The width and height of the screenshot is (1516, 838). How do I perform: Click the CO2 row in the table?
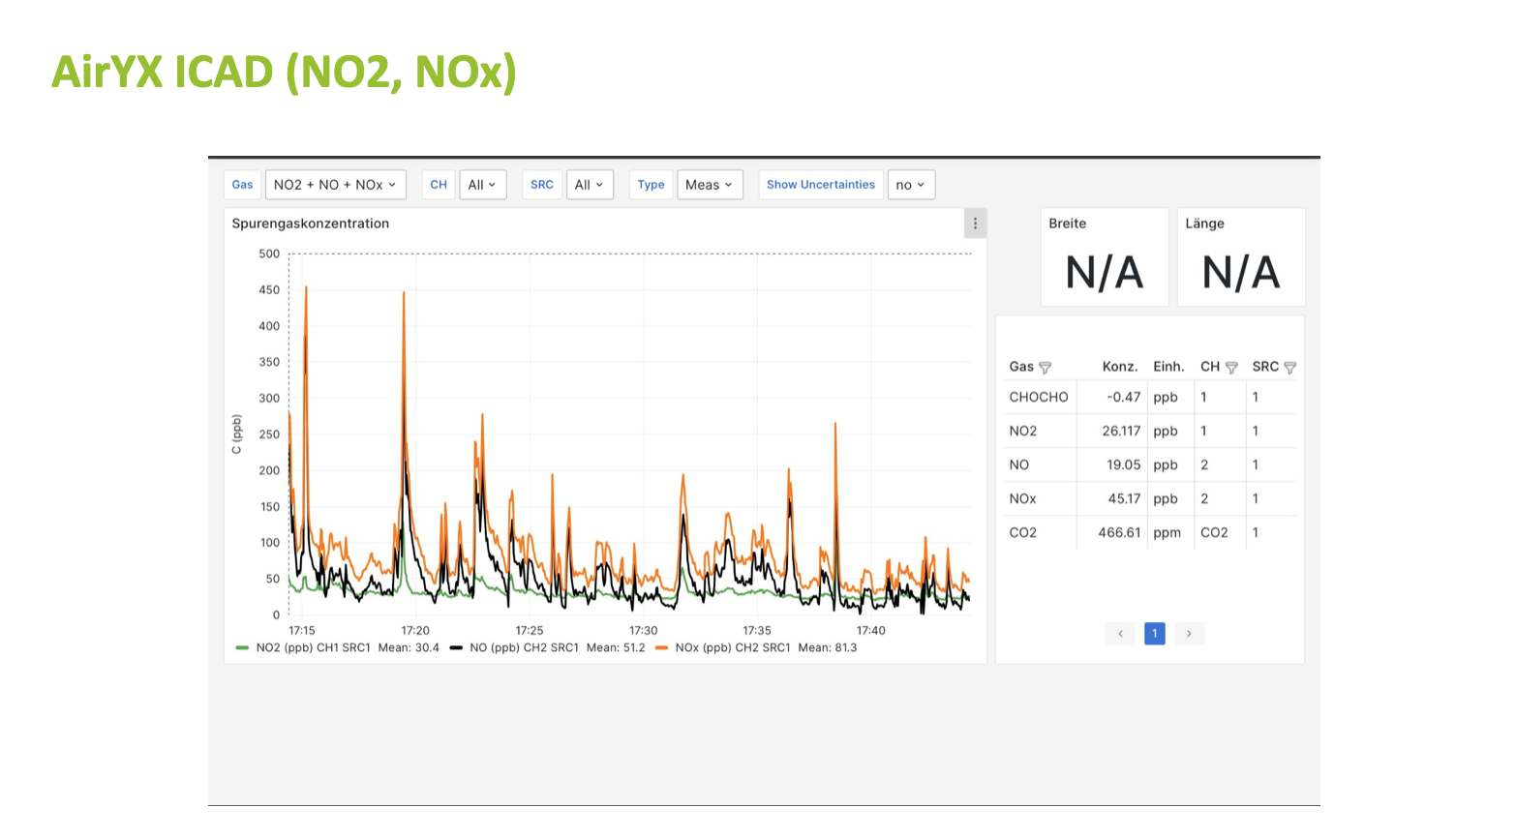coord(1023,533)
